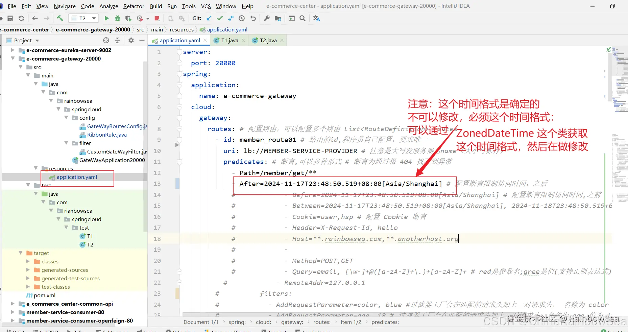Image resolution: width=628 pixels, height=332 pixels.
Task: Start debugging with the green bug icon
Action: pyautogui.click(x=118, y=18)
